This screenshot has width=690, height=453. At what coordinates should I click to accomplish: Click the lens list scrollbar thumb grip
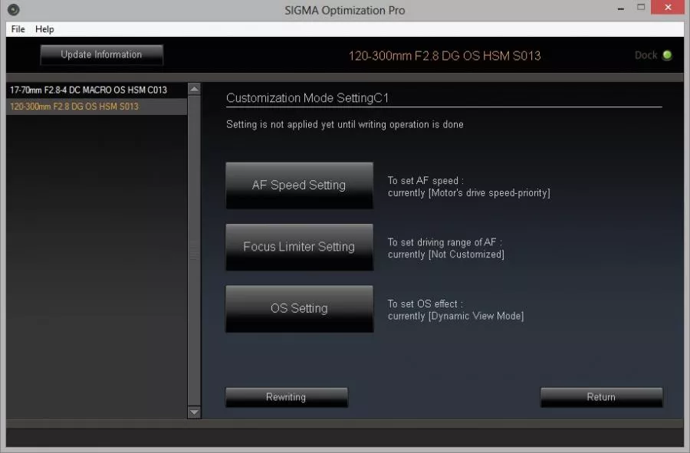pos(194,253)
